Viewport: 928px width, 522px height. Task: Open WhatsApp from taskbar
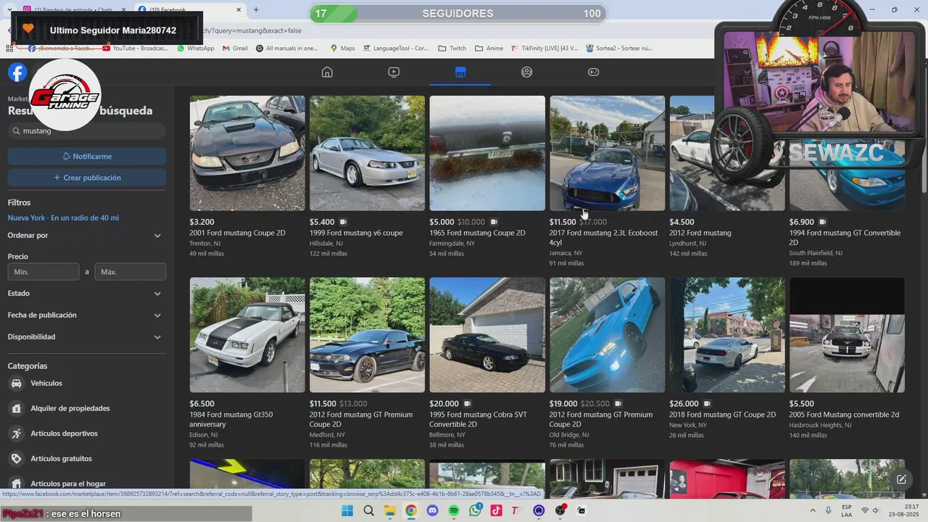pyautogui.click(x=475, y=510)
